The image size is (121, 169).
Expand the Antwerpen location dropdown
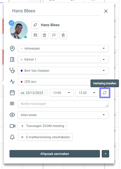63,48
